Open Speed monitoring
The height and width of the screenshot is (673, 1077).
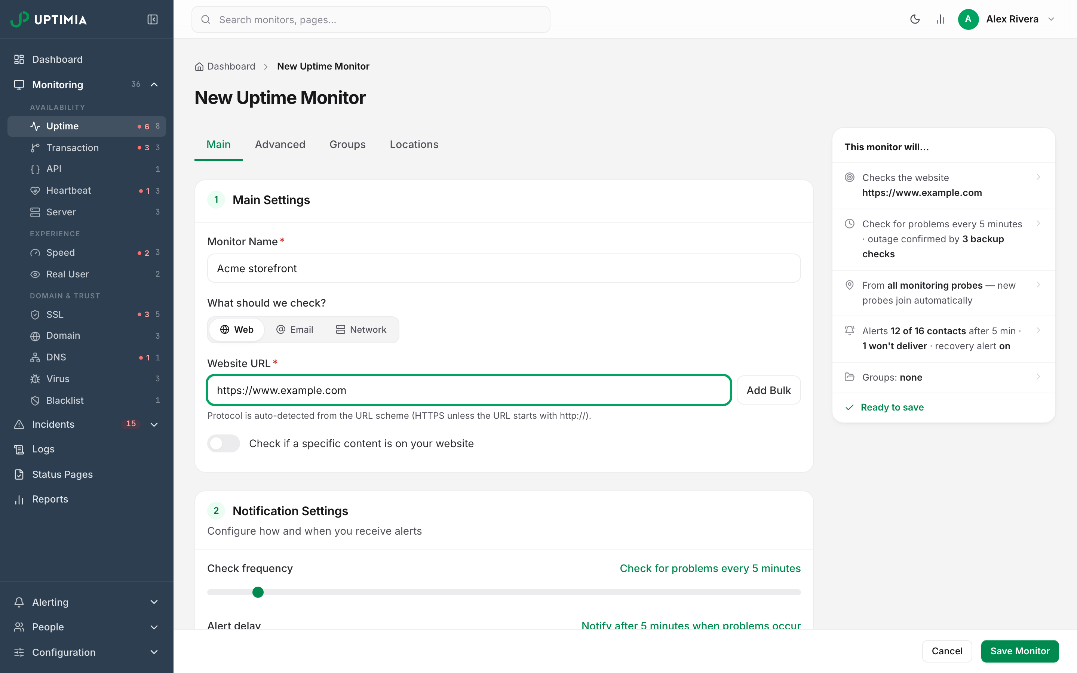87,252
